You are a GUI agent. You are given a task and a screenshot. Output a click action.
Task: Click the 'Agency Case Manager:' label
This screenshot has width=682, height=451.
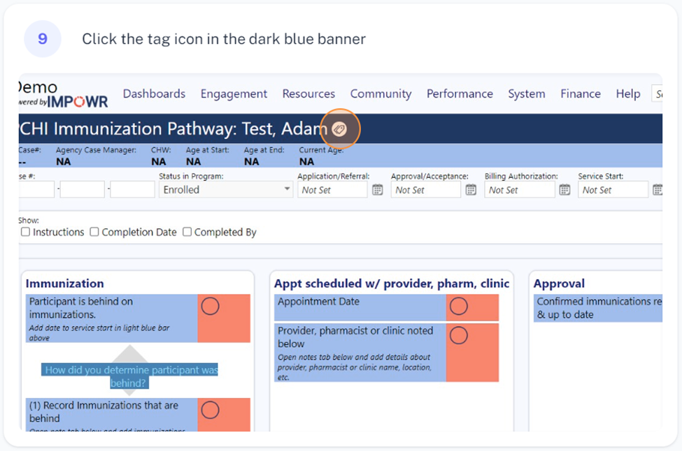96,150
